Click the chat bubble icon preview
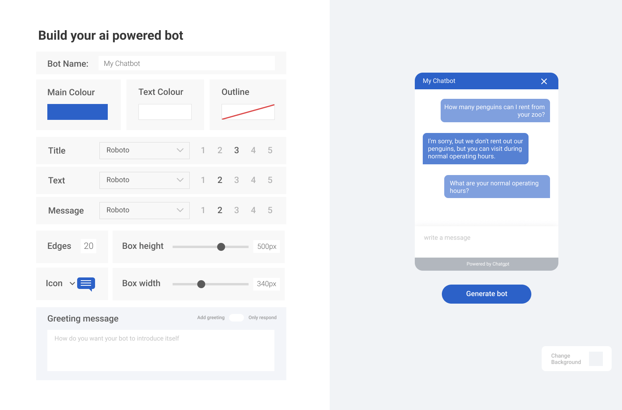The image size is (622, 410). pos(86,284)
